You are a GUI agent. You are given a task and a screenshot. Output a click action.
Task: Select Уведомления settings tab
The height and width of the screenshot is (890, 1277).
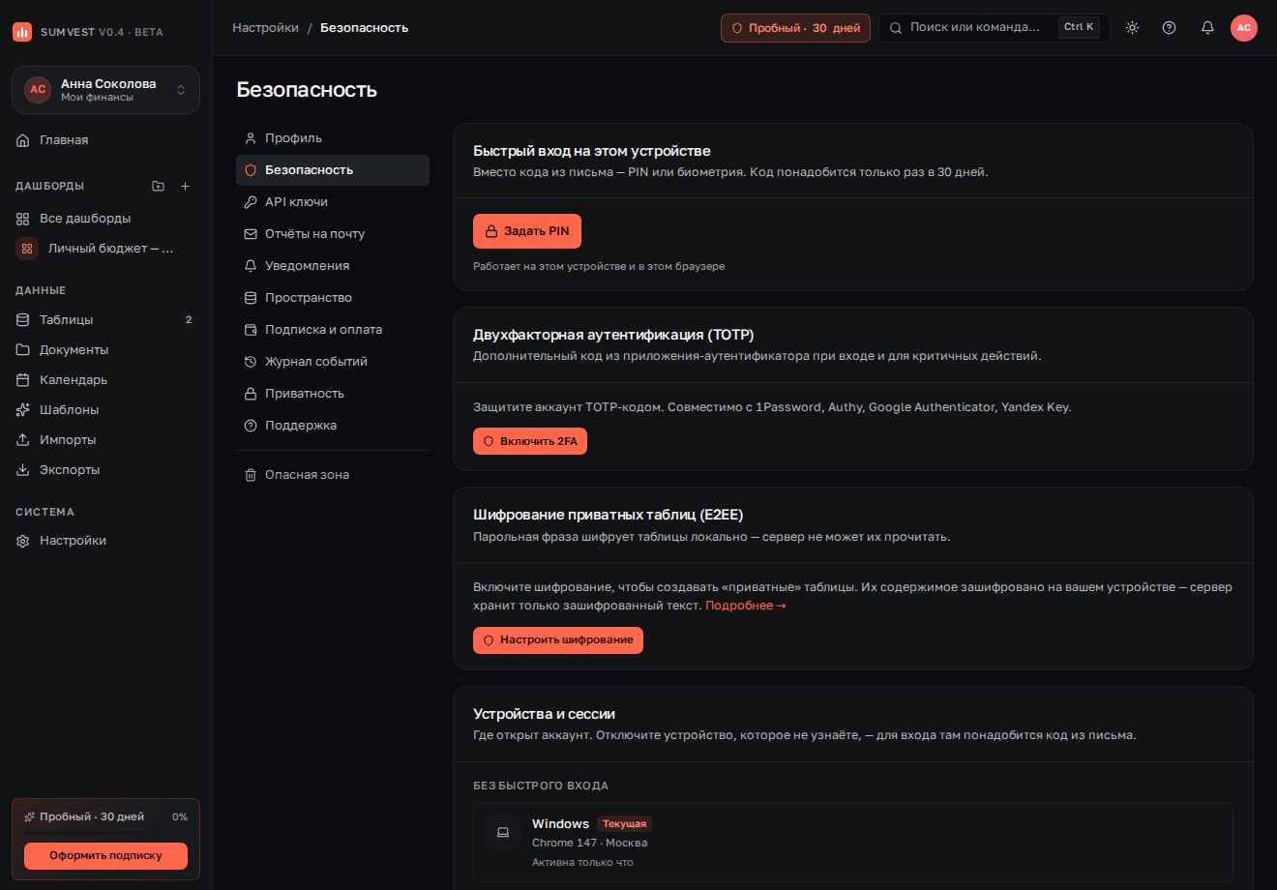pos(333,266)
